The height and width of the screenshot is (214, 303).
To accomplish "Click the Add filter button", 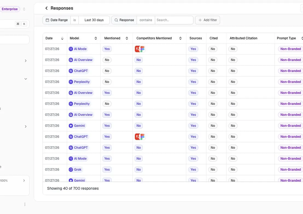I will click(x=208, y=20).
